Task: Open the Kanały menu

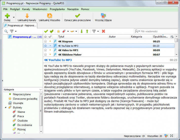Action: [x=26, y=9]
